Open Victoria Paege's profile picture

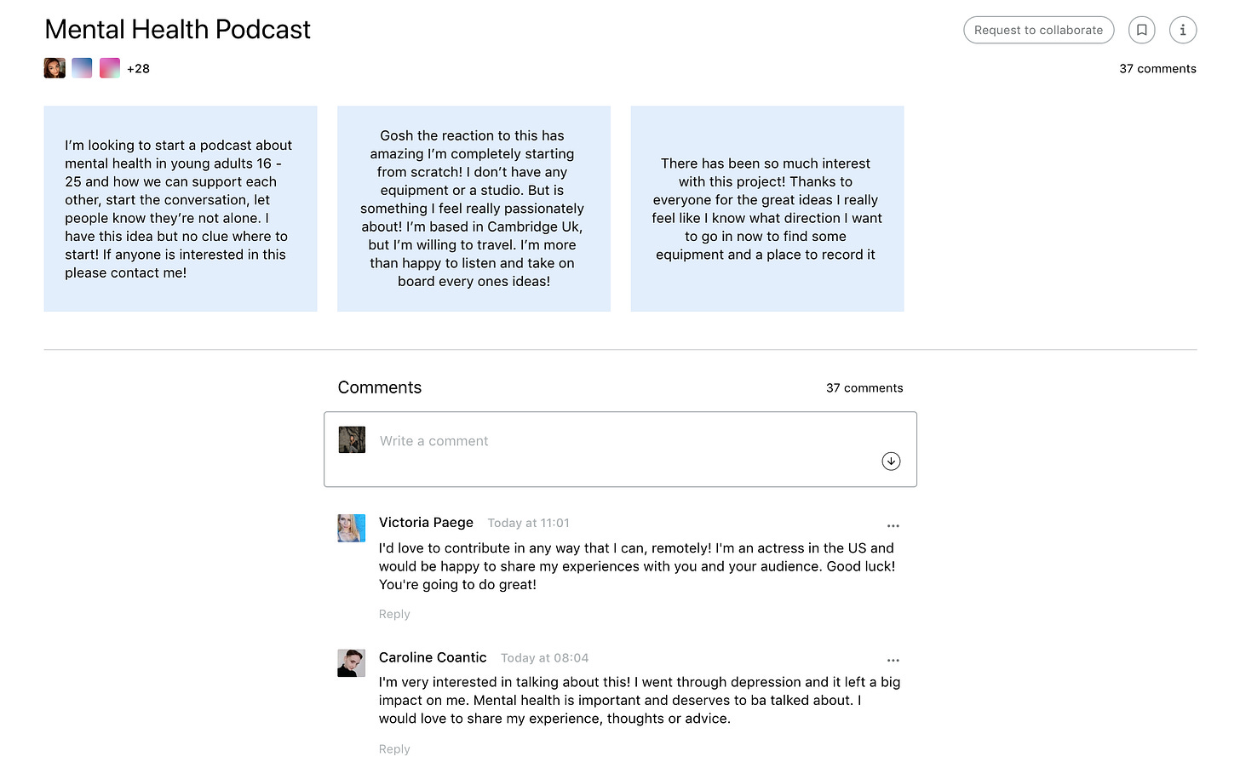coord(352,528)
